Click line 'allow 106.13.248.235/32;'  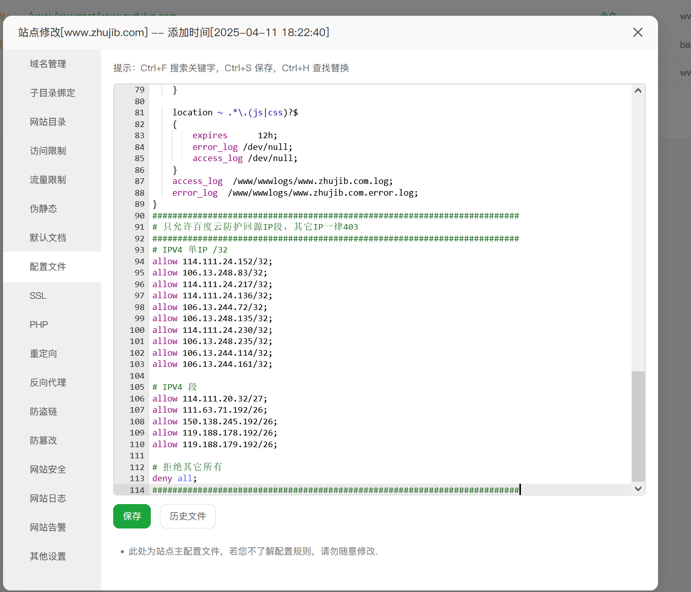tap(212, 341)
